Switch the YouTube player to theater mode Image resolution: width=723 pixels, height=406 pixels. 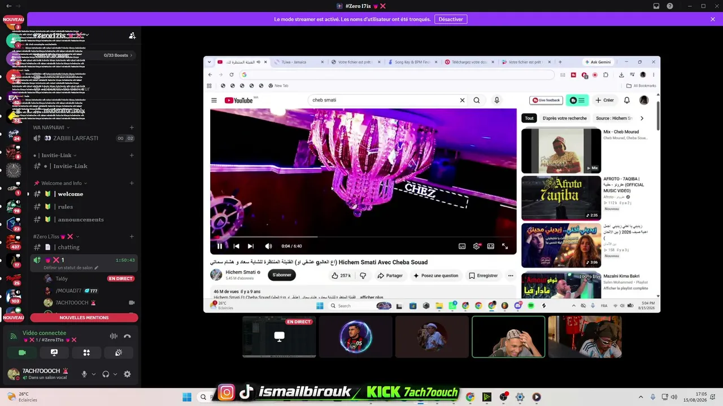[x=491, y=246]
